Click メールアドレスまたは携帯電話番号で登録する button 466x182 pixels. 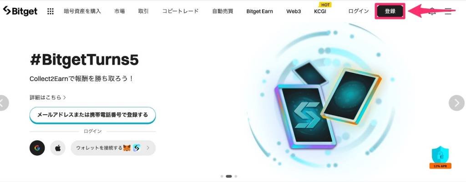[92, 115]
